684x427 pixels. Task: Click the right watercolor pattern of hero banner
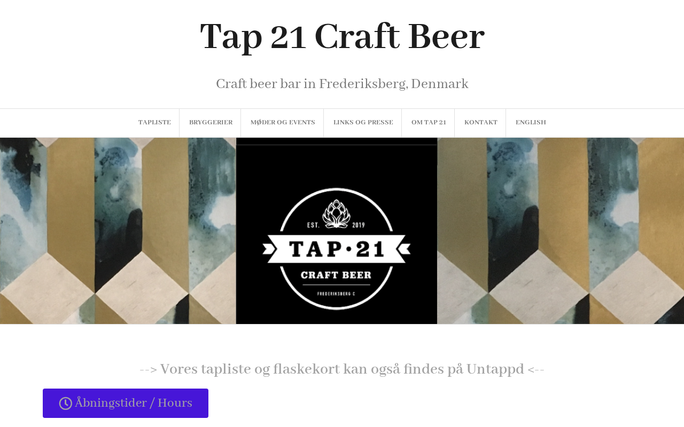[x=561, y=231]
